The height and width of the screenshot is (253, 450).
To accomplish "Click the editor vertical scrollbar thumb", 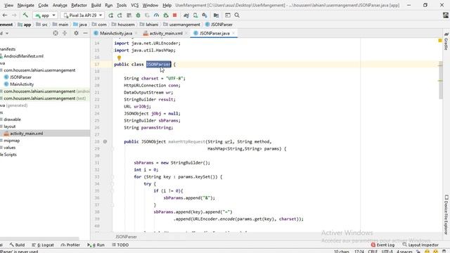I will point(441,80).
